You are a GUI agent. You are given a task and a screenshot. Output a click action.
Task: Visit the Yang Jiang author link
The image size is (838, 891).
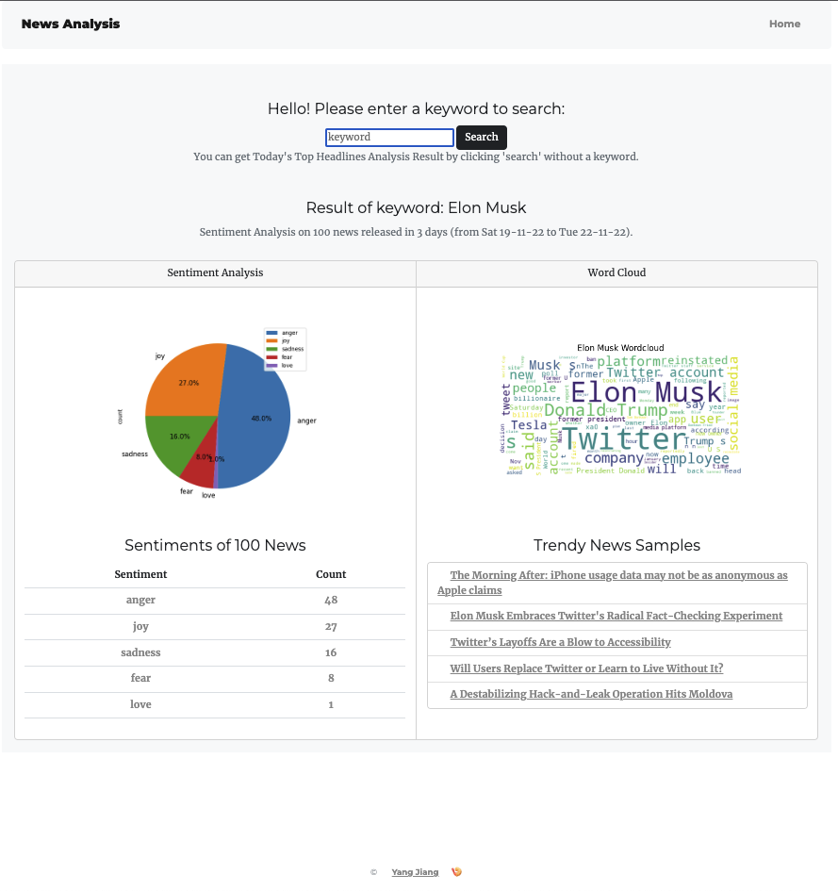click(x=415, y=872)
